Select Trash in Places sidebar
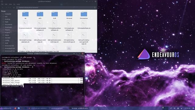 [6, 22]
